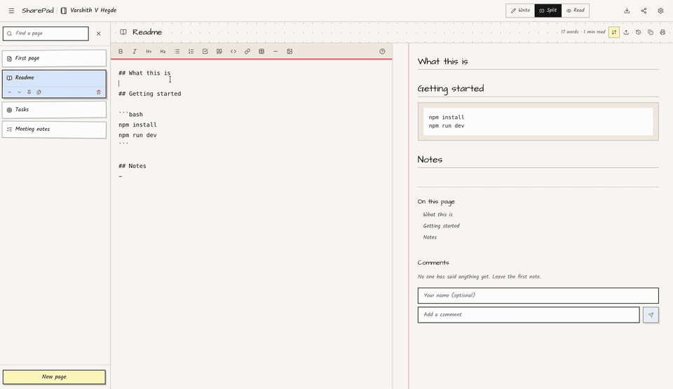Insert a horizontal rule divider

[x=276, y=51]
